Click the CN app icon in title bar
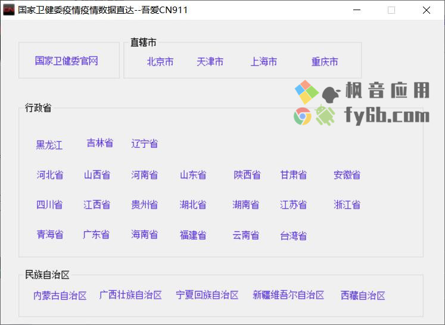 [x=9, y=10]
